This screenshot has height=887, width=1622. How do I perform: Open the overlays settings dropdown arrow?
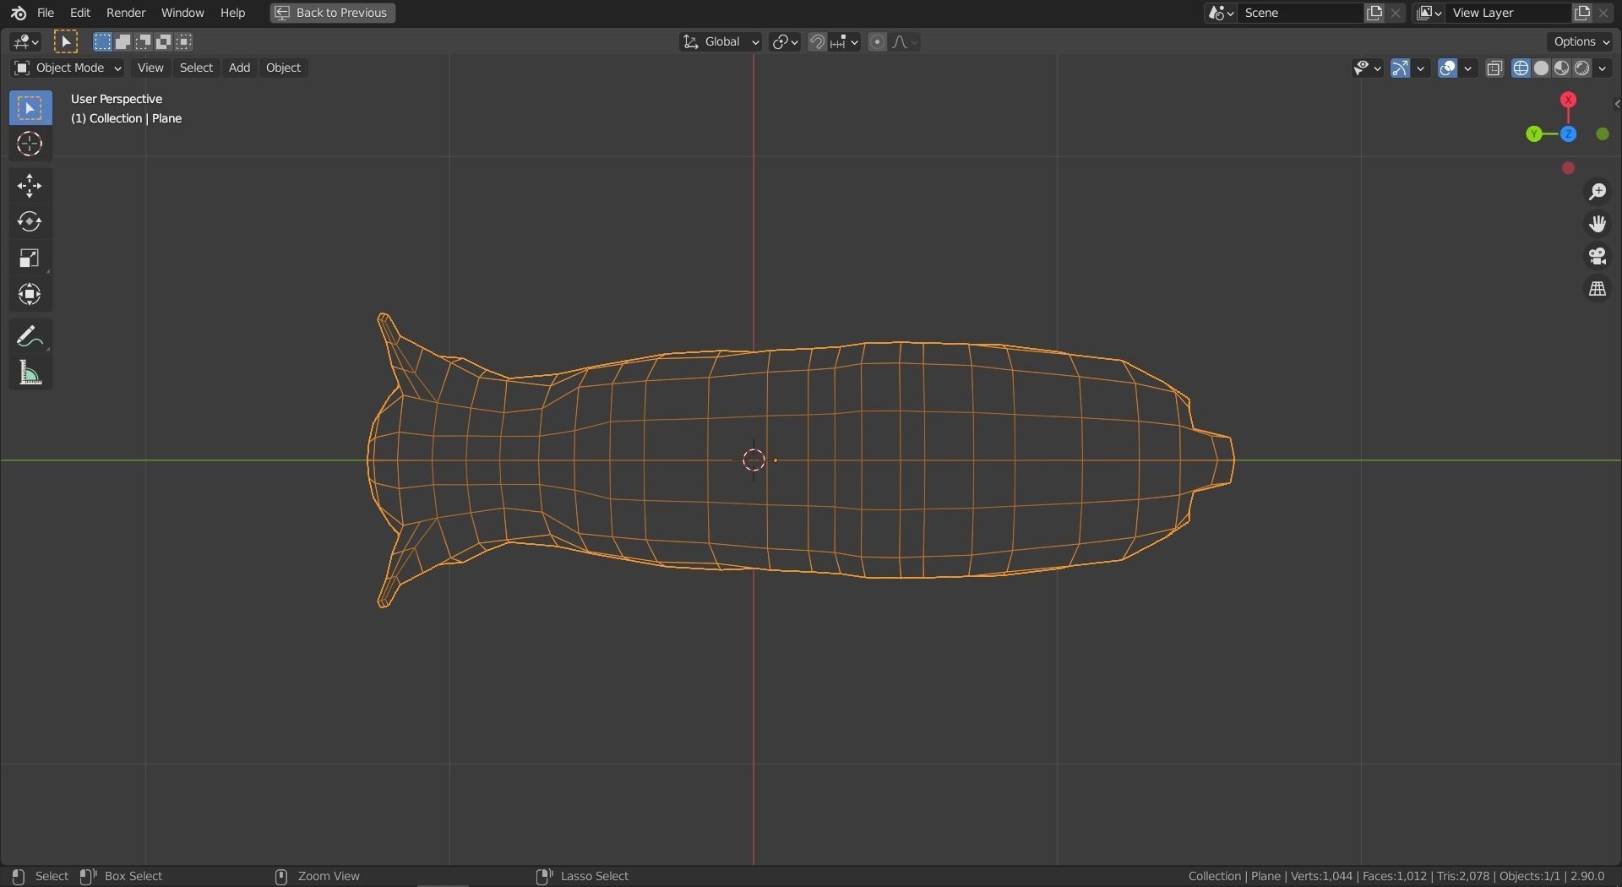click(1468, 68)
